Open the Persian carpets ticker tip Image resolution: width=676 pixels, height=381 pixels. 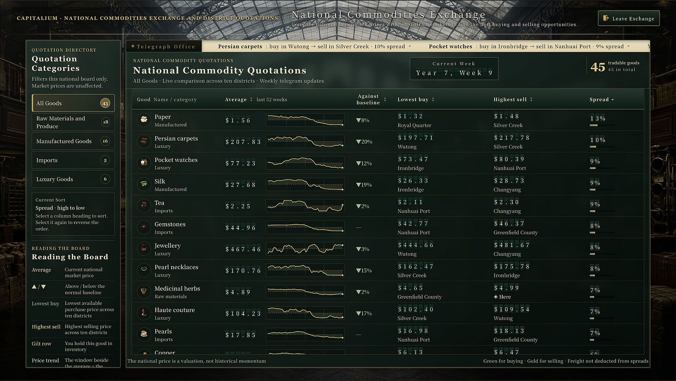coord(311,46)
